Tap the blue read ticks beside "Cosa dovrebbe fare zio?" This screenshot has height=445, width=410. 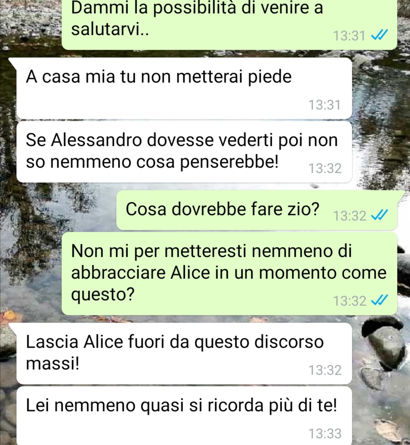tap(379, 215)
